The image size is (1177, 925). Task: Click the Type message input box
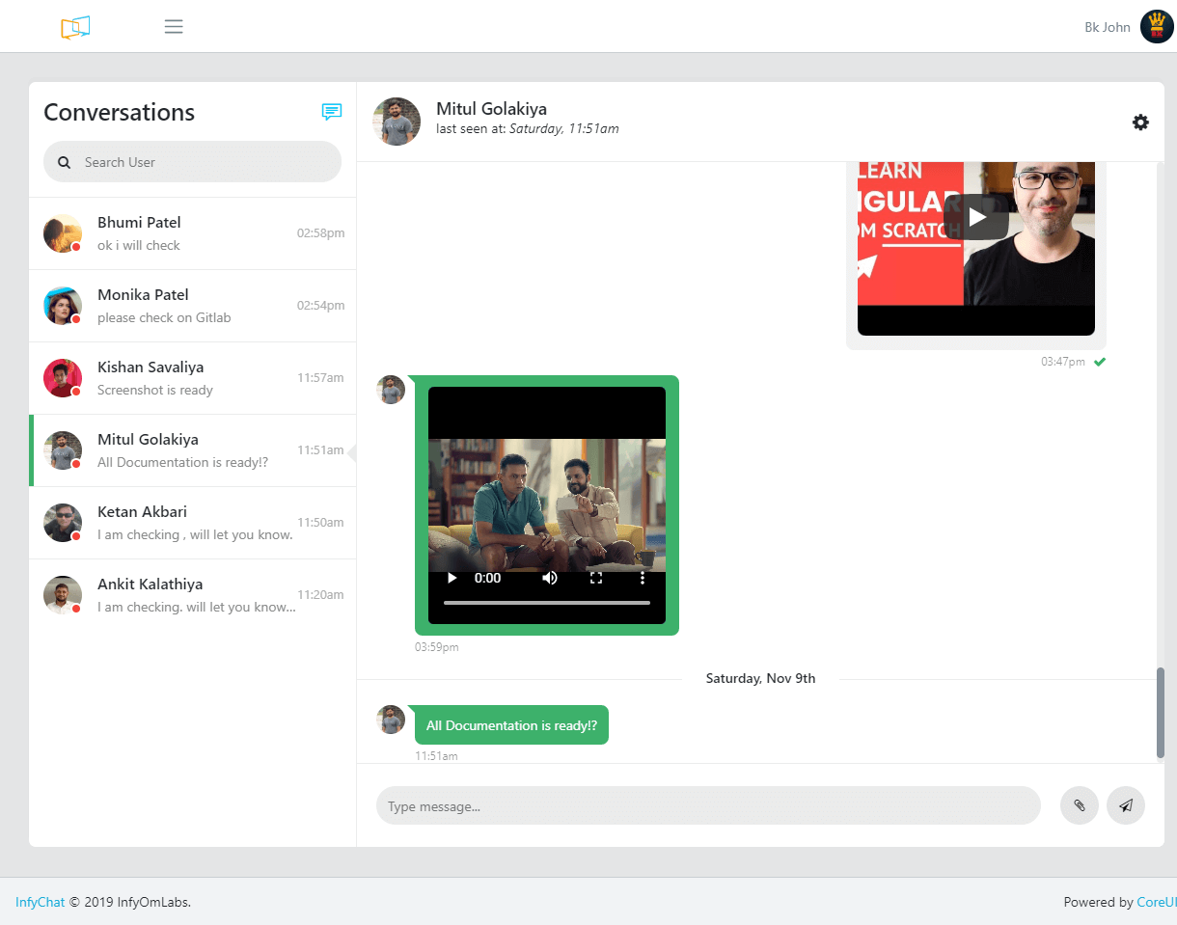pos(708,805)
